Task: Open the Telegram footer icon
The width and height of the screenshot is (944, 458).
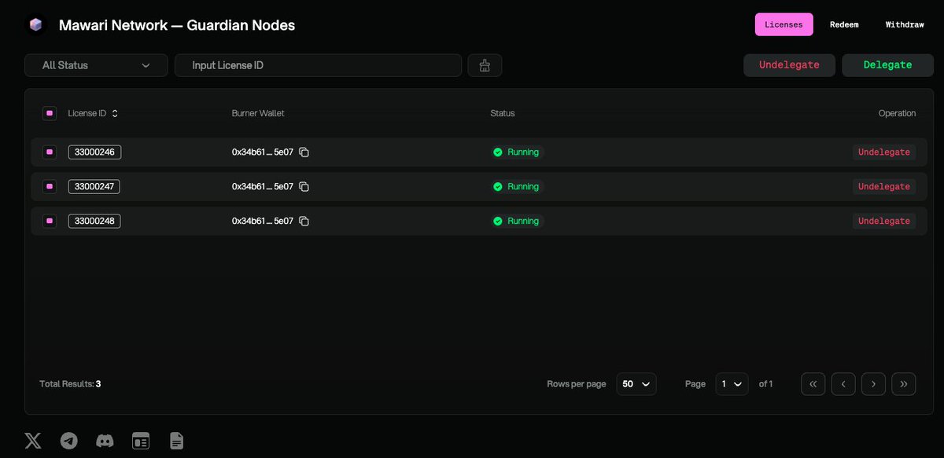Action: 69,441
